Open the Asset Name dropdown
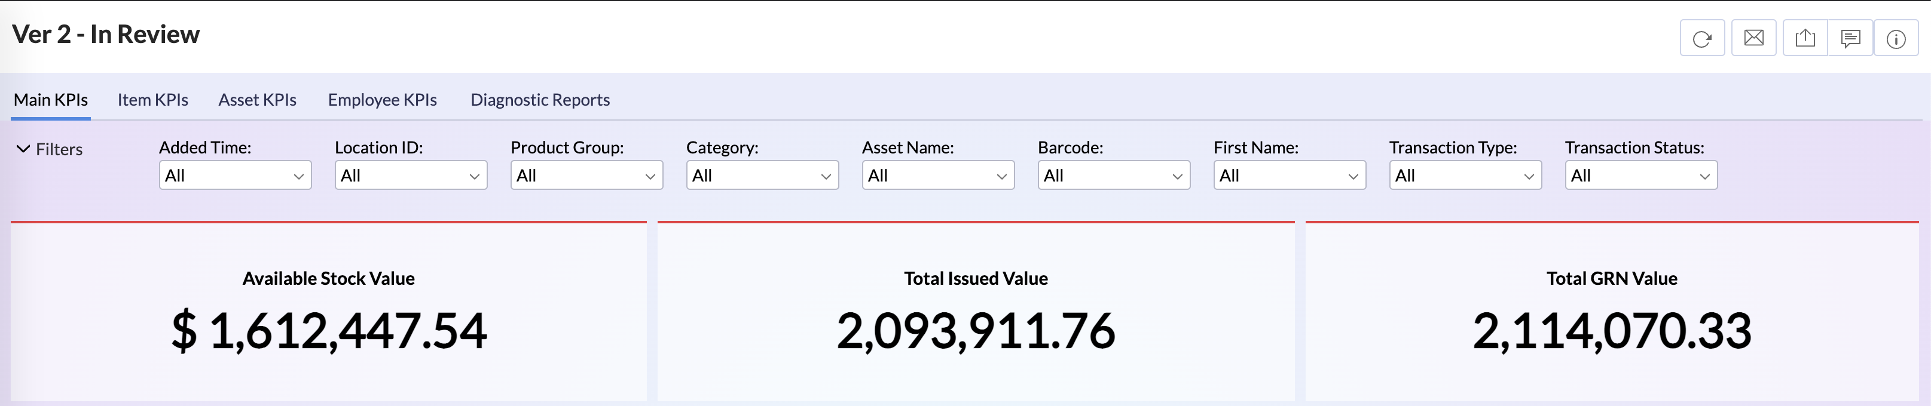The image size is (1931, 406). tap(938, 176)
